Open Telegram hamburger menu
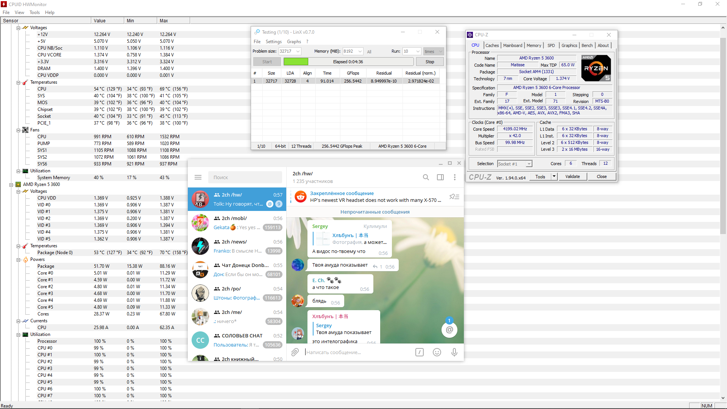 198,177
